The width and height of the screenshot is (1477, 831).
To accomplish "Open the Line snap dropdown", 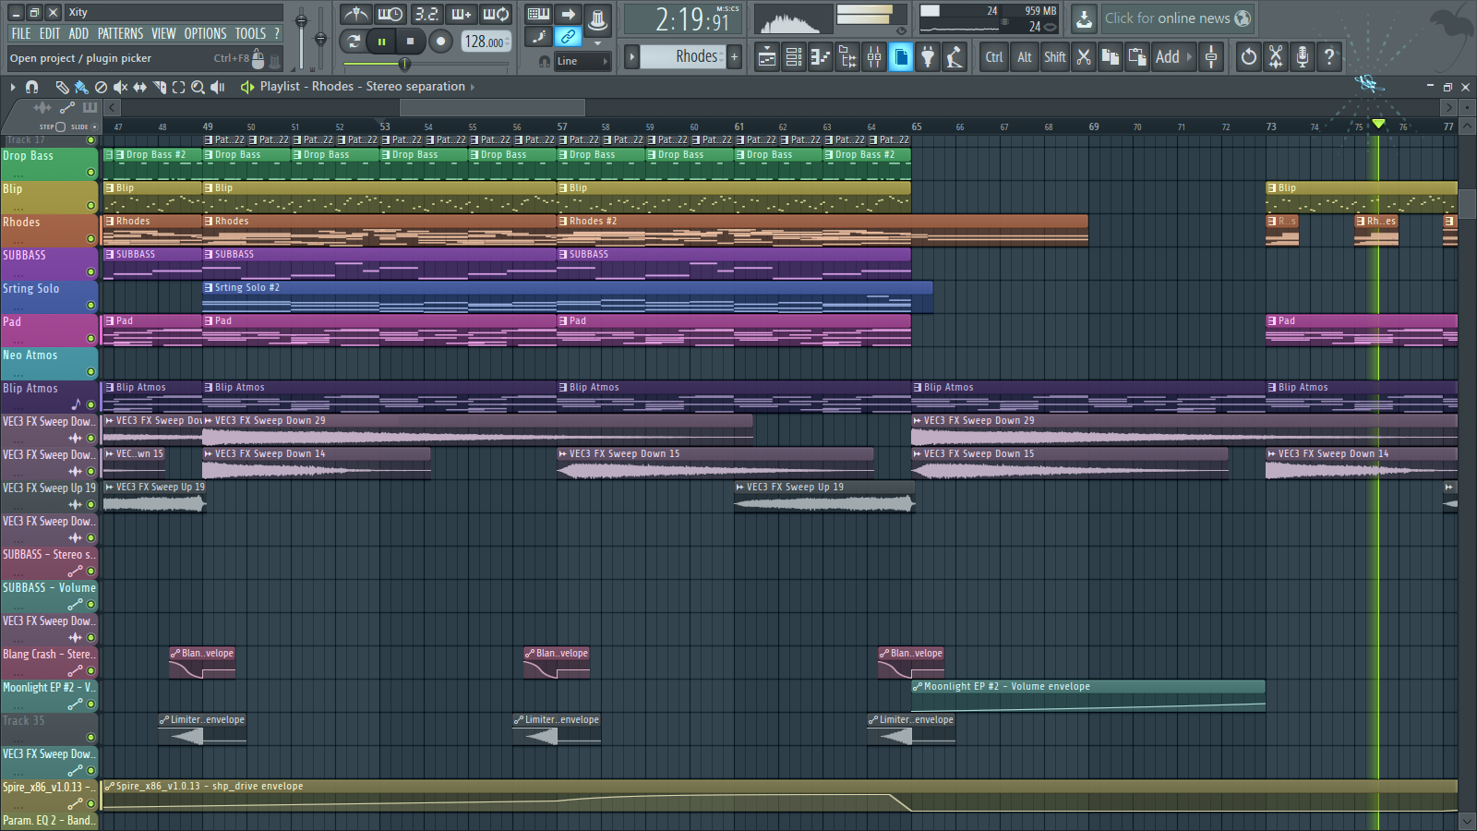I will pos(582,61).
